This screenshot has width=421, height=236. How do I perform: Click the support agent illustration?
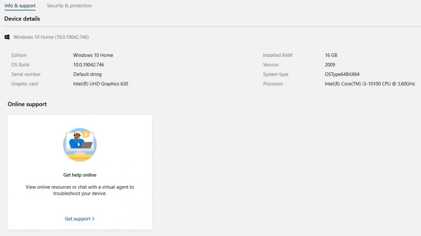(x=80, y=145)
